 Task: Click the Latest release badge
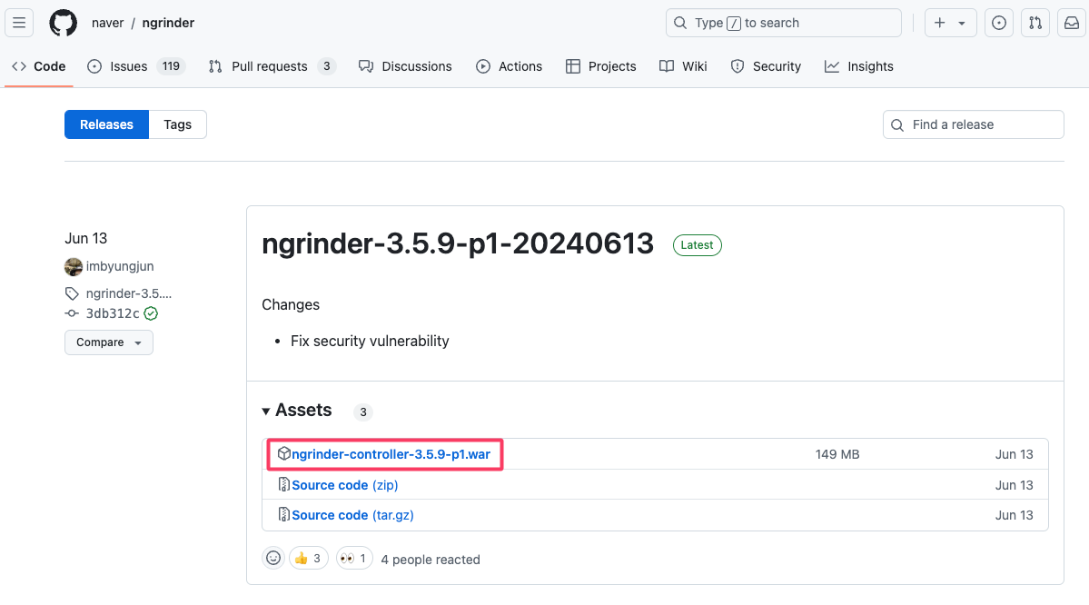pos(698,245)
